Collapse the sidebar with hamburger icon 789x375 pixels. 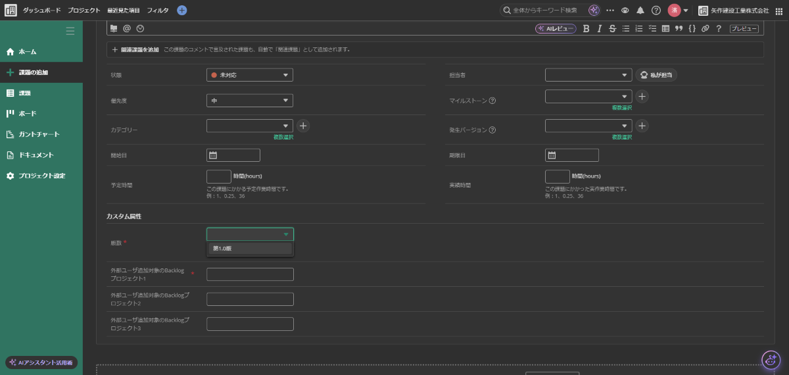tap(70, 31)
